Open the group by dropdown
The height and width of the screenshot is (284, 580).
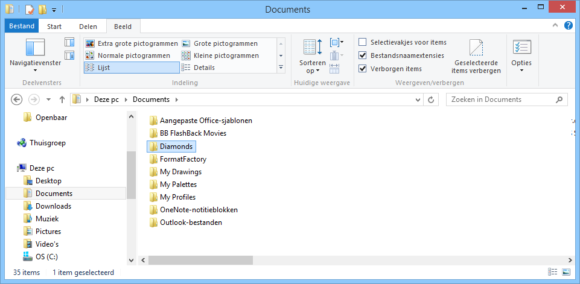click(337, 43)
